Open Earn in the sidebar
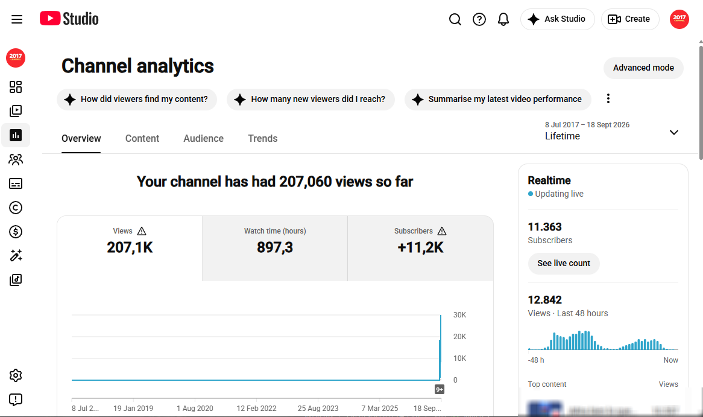This screenshot has height=417, width=703. [x=16, y=232]
